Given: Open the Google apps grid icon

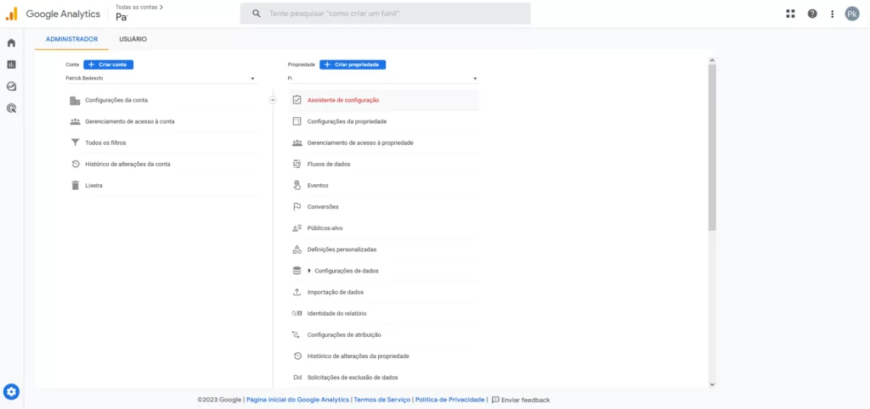Looking at the screenshot, I should (791, 14).
